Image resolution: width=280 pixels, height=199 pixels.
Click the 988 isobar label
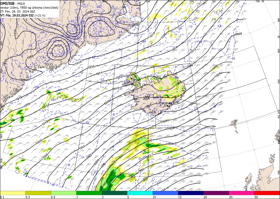(145, 179)
